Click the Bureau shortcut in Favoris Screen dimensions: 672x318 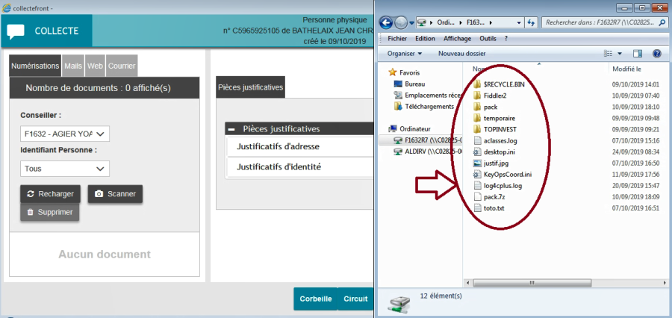tap(415, 84)
